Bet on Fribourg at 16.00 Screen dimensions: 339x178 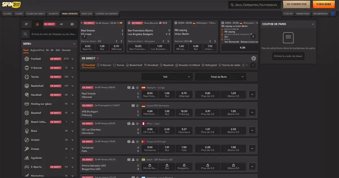coord(184,112)
